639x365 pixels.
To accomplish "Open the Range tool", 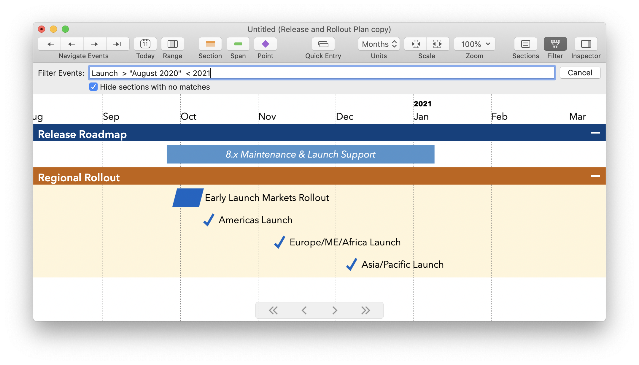I will (172, 44).
